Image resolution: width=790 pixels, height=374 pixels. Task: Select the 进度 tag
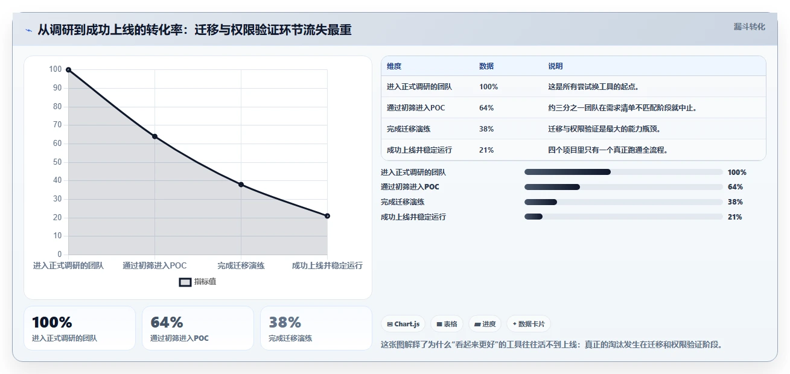[485, 324]
